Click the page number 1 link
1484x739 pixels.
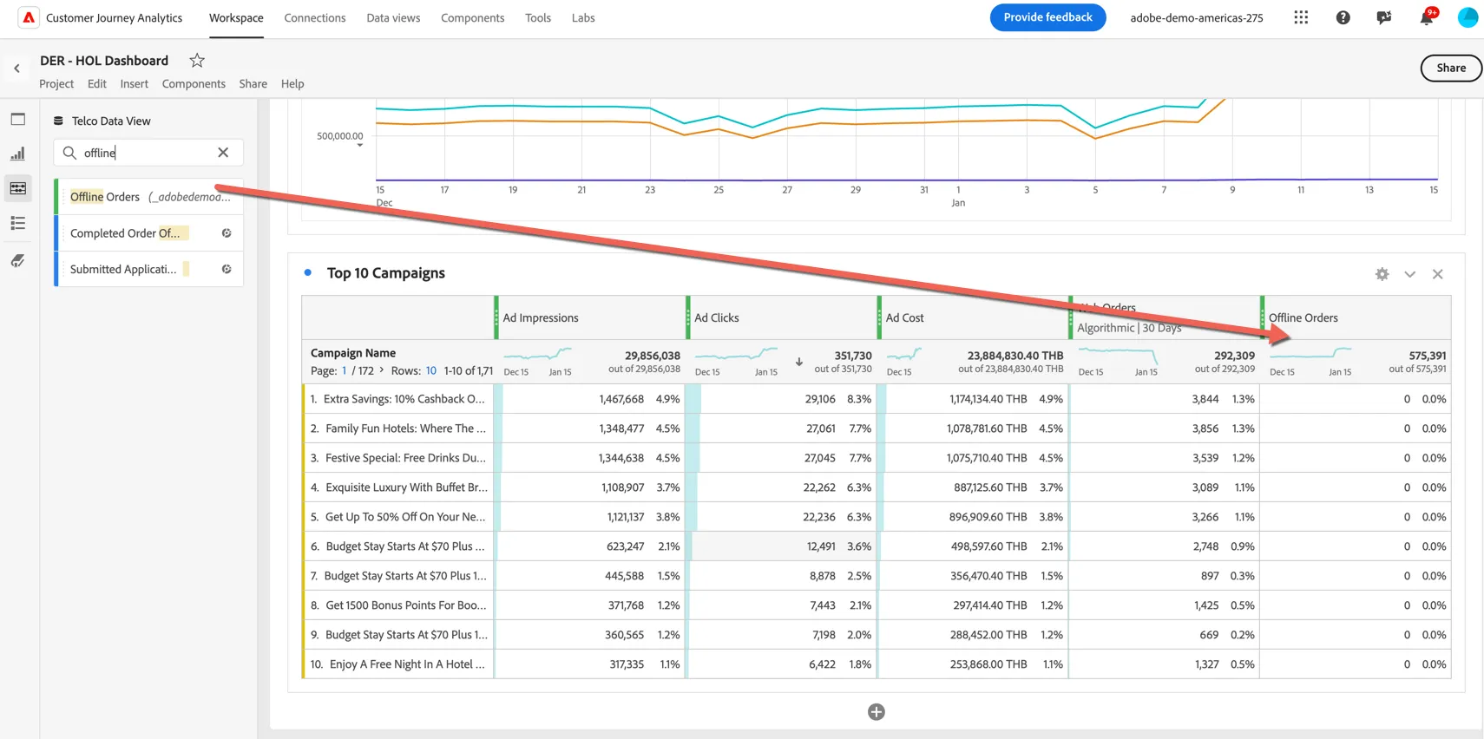[345, 370]
